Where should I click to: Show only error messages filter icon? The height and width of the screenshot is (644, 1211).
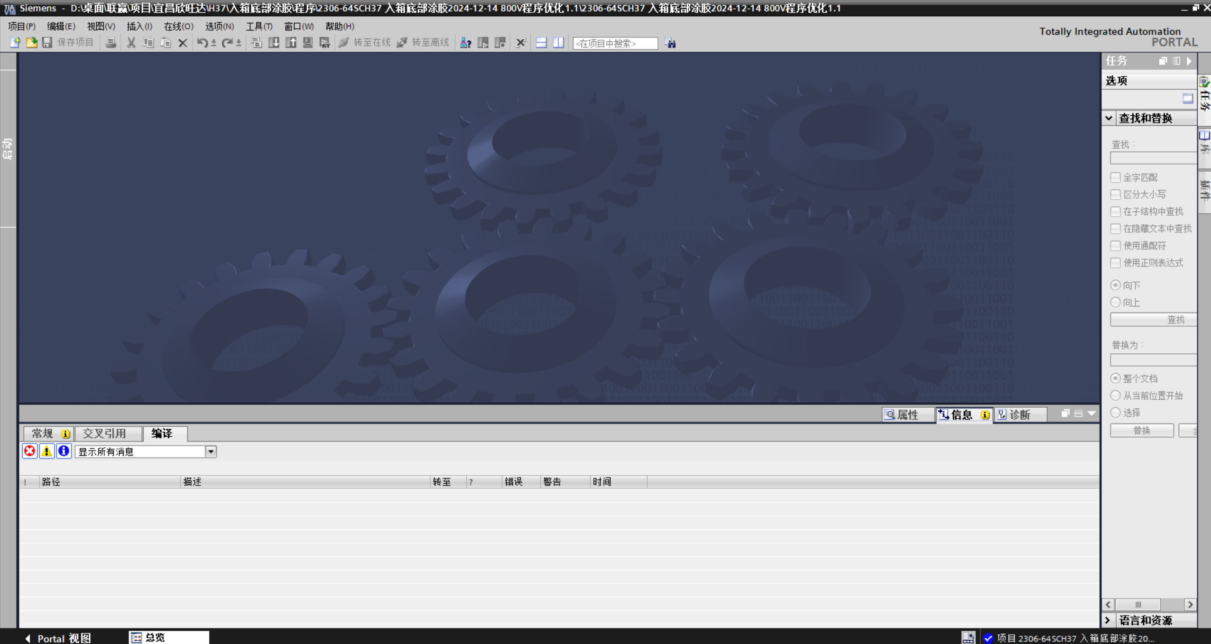[x=29, y=451]
